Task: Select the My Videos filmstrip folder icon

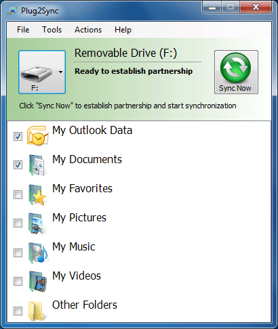Action: tap(37, 282)
